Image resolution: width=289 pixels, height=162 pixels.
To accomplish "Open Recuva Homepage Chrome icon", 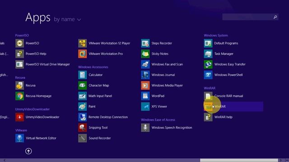I will point(19,96).
